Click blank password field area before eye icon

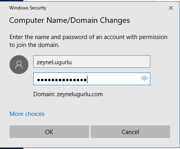click(114, 79)
